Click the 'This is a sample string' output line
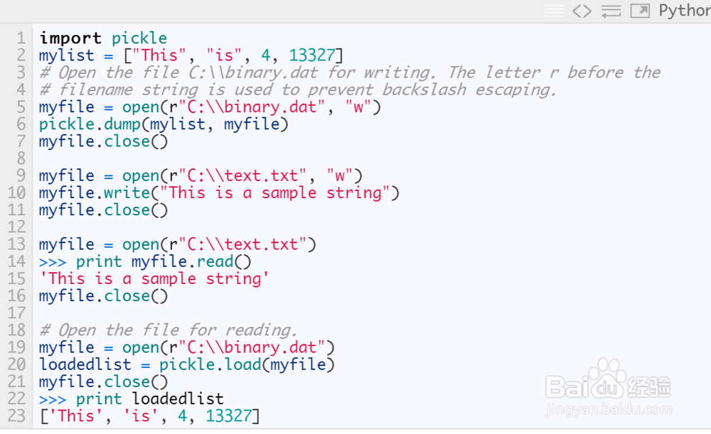 154,278
